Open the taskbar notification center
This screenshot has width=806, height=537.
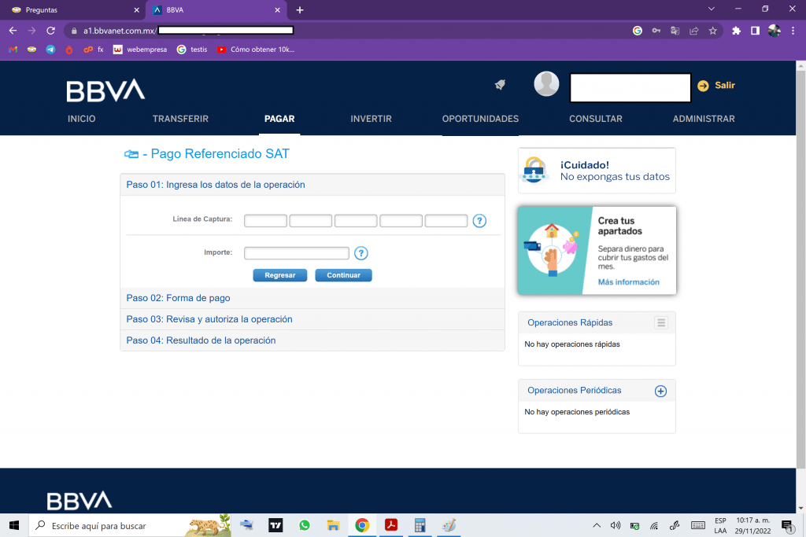point(787,525)
